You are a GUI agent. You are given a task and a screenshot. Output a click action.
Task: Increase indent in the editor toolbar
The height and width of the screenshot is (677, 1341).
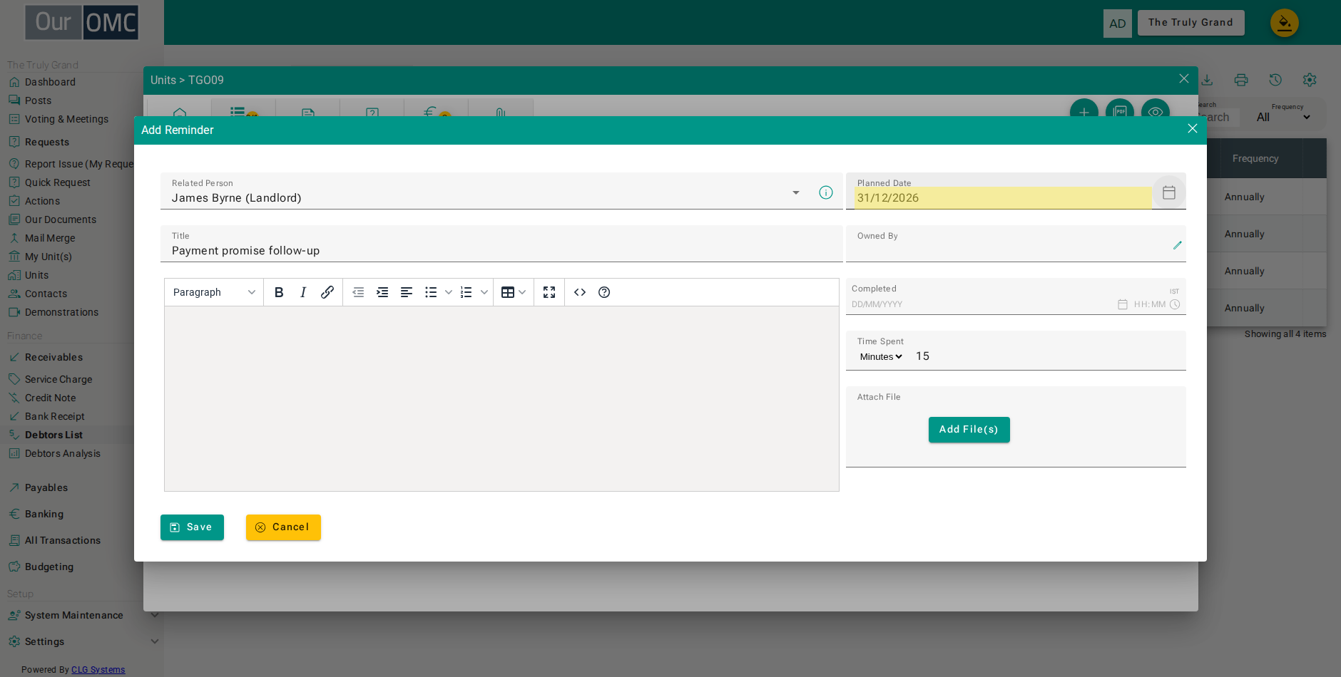(x=382, y=292)
